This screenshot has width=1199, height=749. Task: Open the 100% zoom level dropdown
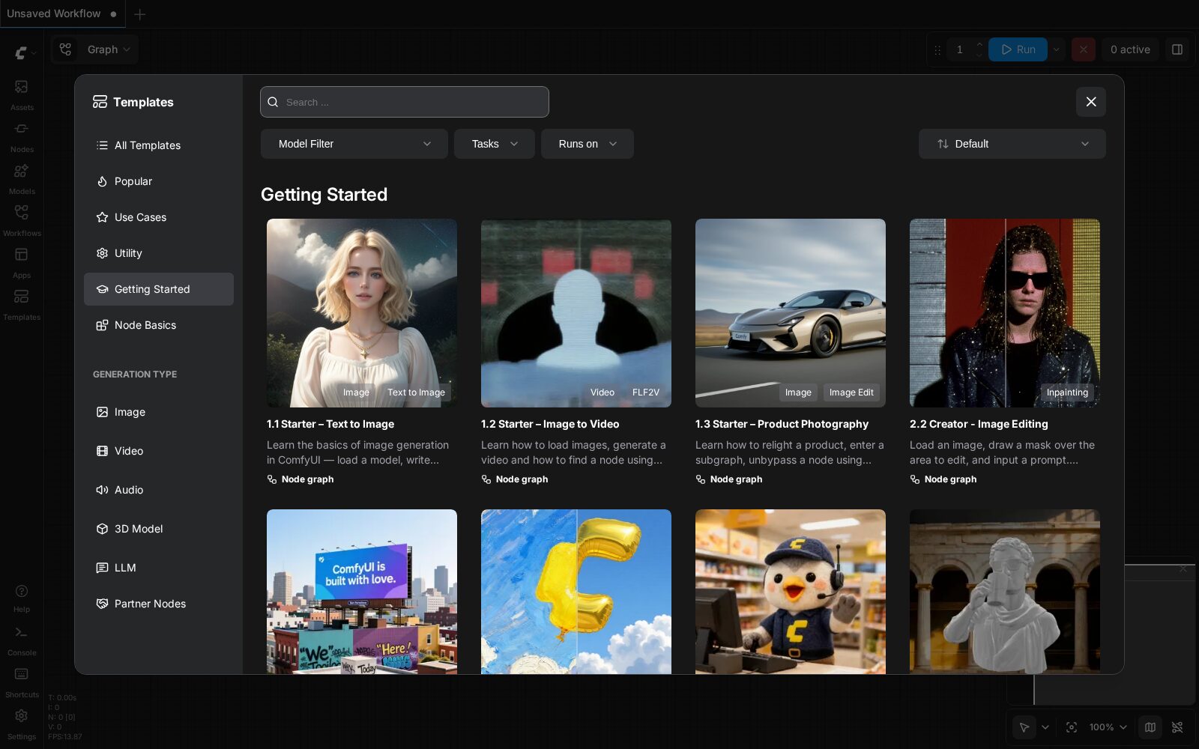click(1108, 727)
